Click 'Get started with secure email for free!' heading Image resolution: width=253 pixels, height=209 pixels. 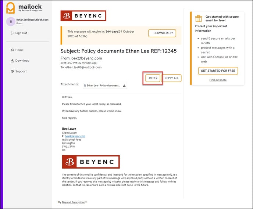[222, 18]
